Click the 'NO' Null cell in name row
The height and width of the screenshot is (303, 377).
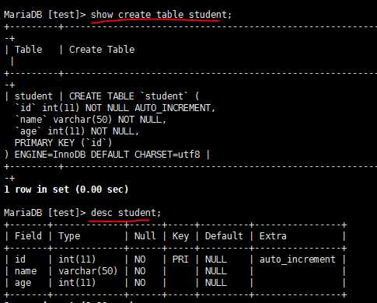140,271
